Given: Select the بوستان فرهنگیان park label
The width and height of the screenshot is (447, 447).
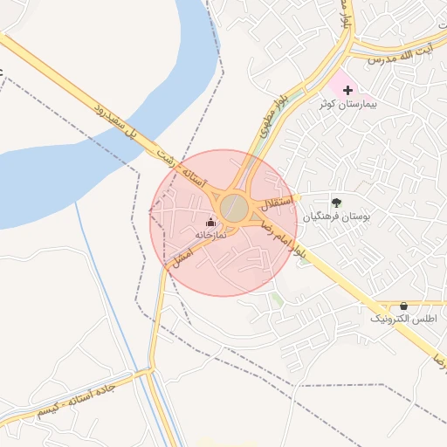Looking at the screenshot, I should click(336, 217).
